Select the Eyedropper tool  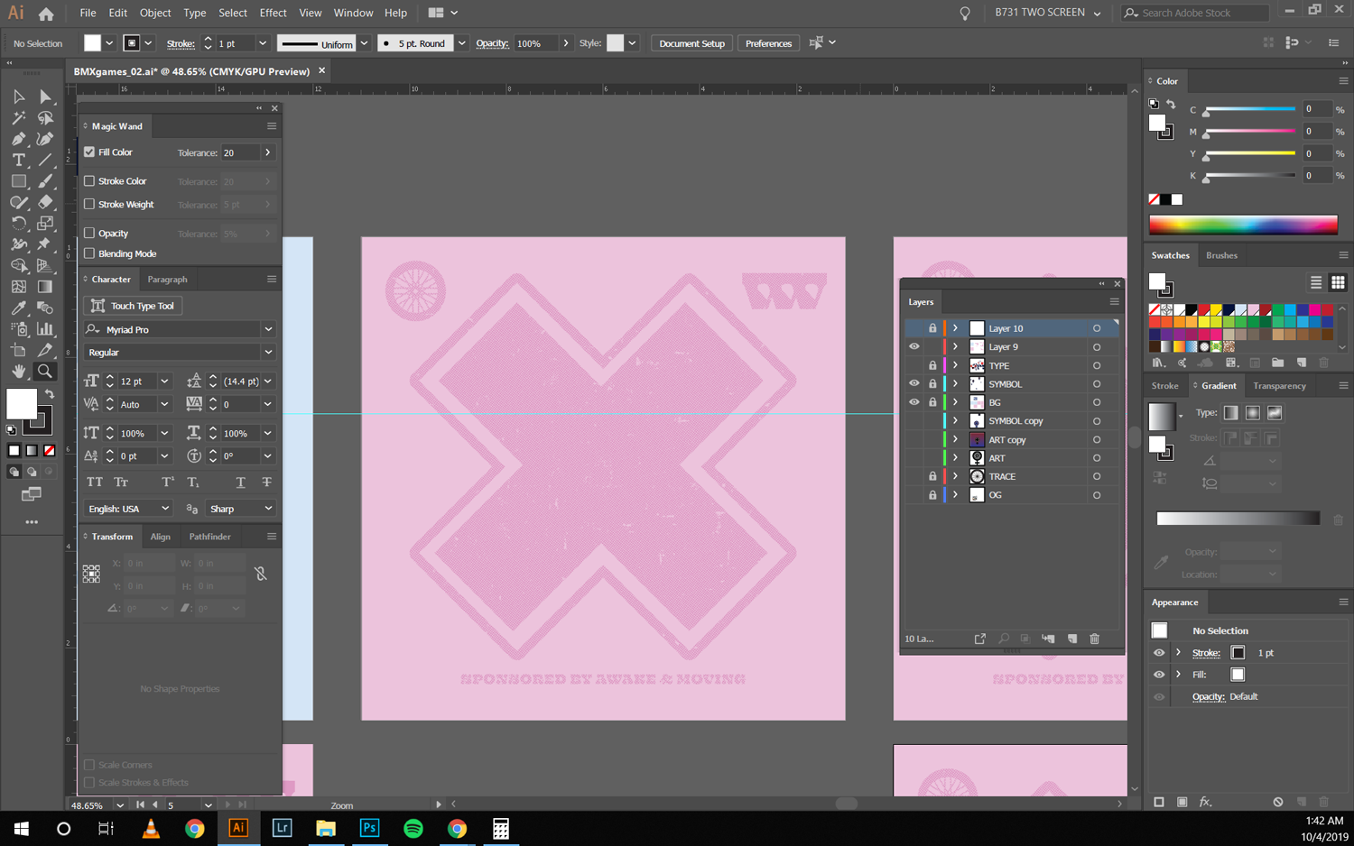[19, 308]
